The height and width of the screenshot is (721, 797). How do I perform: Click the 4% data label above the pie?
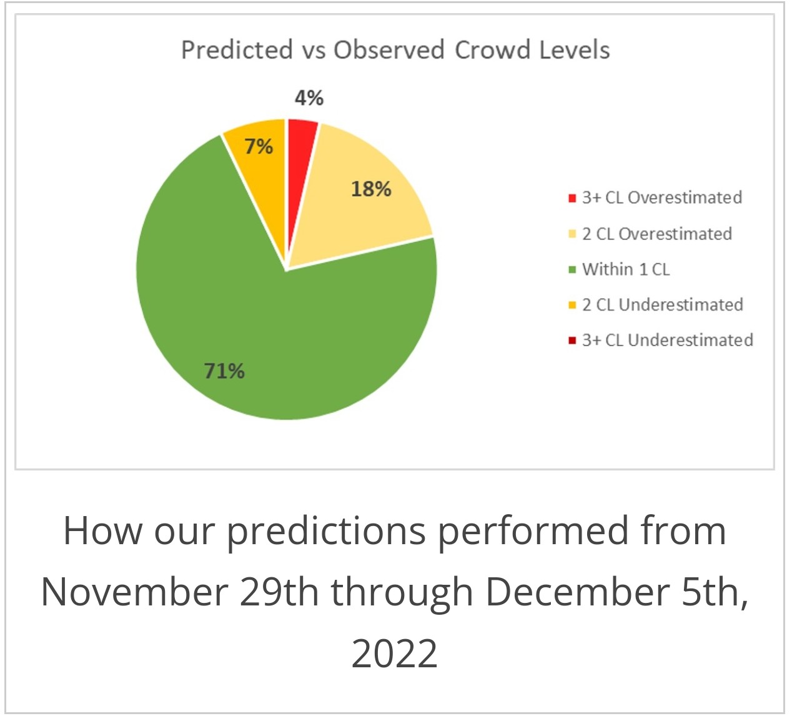click(309, 98)
